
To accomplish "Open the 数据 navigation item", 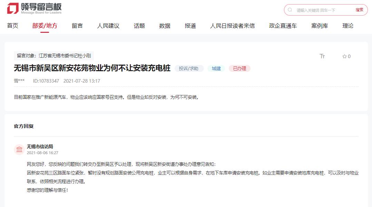I will click(165, 26).
